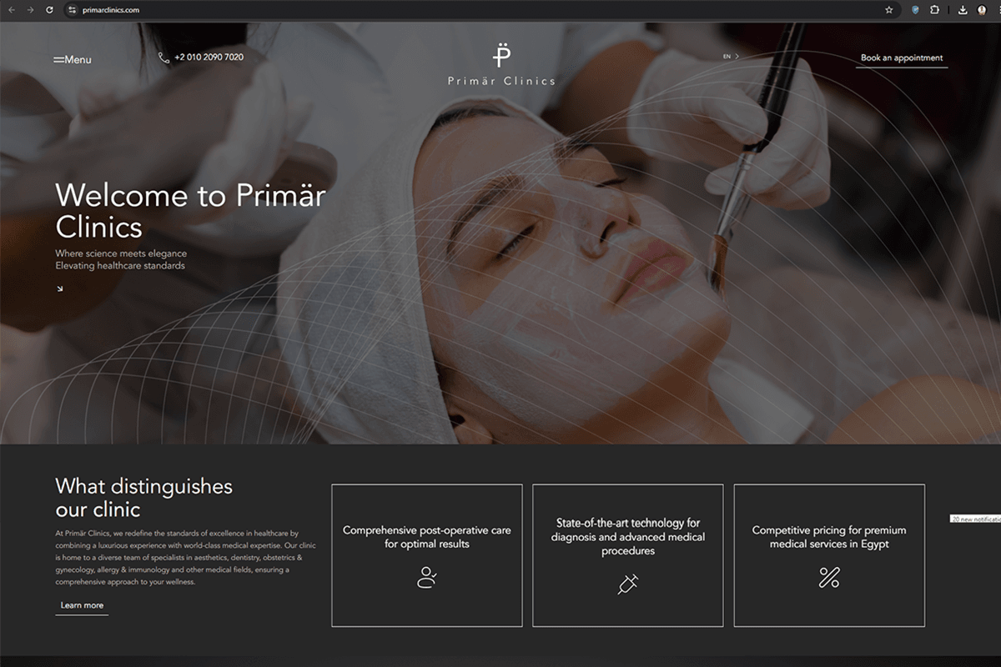The width and height of the screenshot is (1001, 667).
Task: Go back to previous page
Action: coord(11,10)
